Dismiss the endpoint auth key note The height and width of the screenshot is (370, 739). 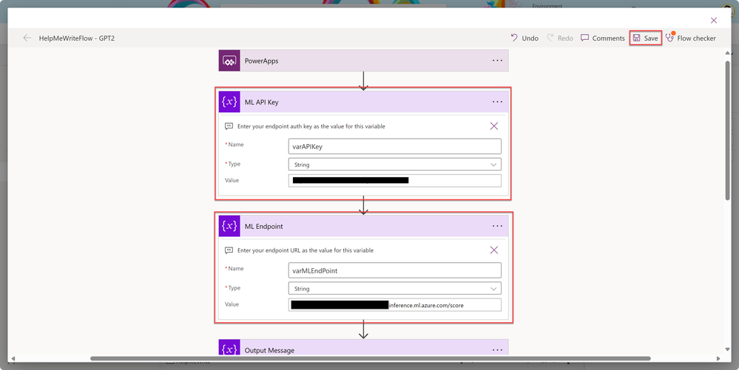point(494,126)
